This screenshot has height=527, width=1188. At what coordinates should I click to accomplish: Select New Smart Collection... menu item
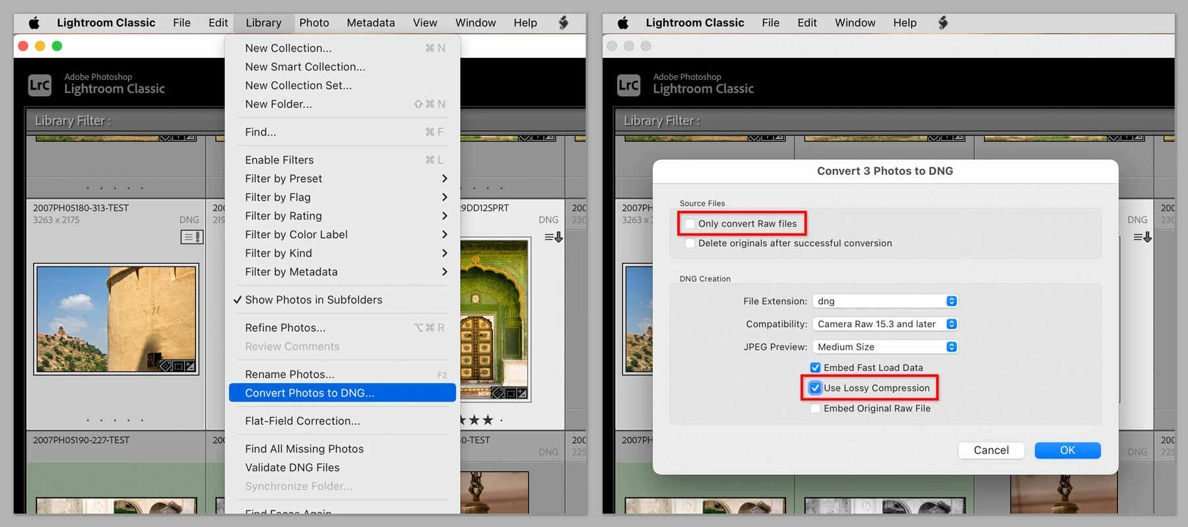[342, 67]
